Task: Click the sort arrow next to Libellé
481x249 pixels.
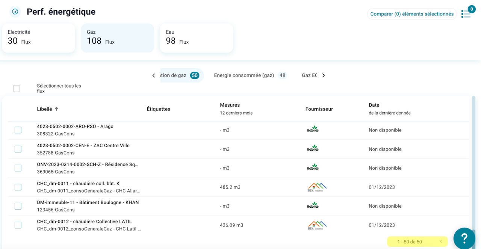Action: click(57, 109)
